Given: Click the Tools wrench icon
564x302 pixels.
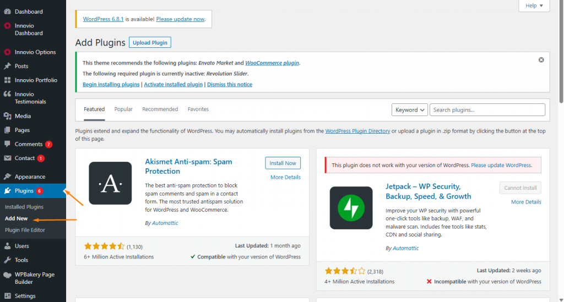Looking at the screenshot, I should click(x=7, y=260).
